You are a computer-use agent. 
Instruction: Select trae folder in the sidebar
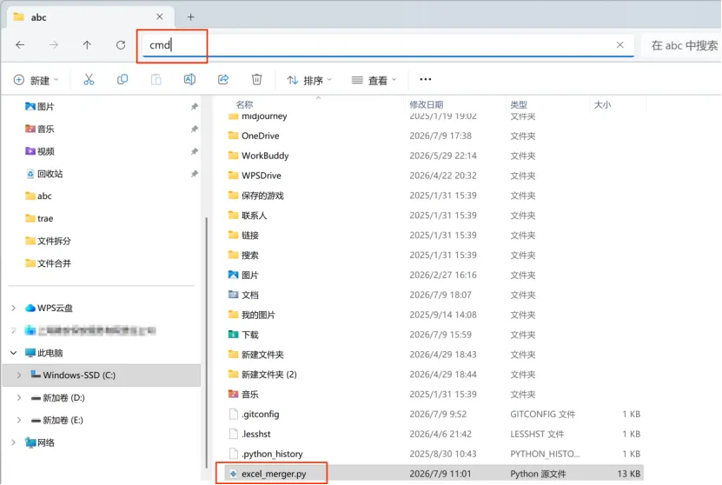(39, 218)
